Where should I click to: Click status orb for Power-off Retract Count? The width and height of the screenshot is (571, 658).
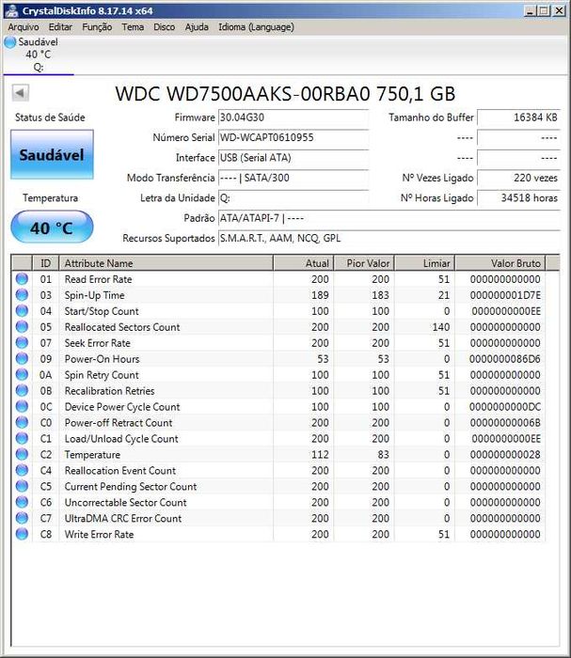tap(22, 423)
